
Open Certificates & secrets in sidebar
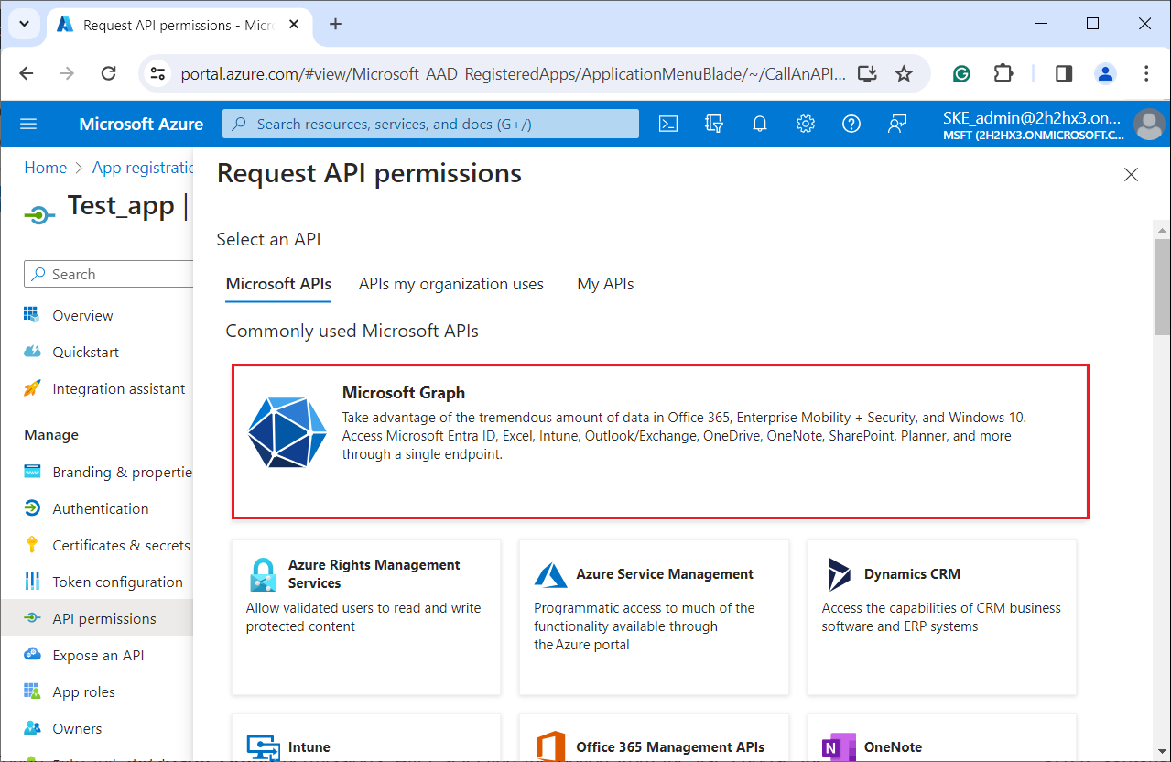click(x=121, y=545)
